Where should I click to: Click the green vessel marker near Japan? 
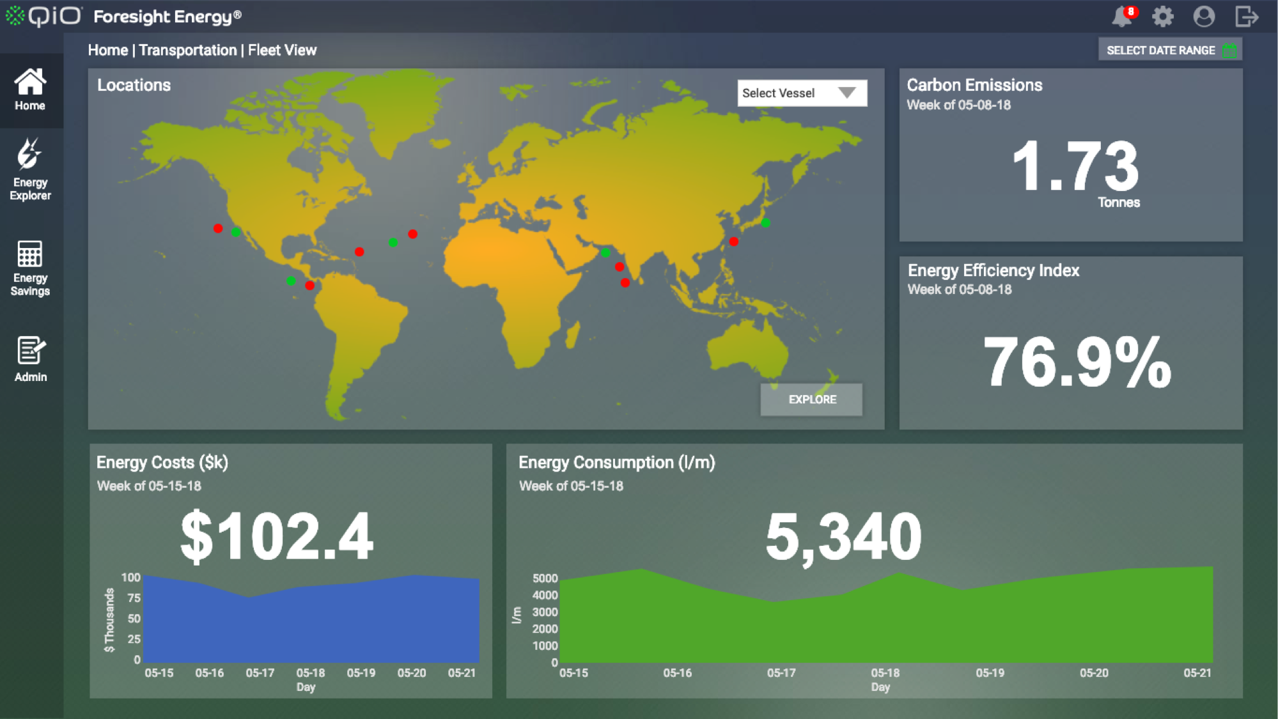[766, 223]
